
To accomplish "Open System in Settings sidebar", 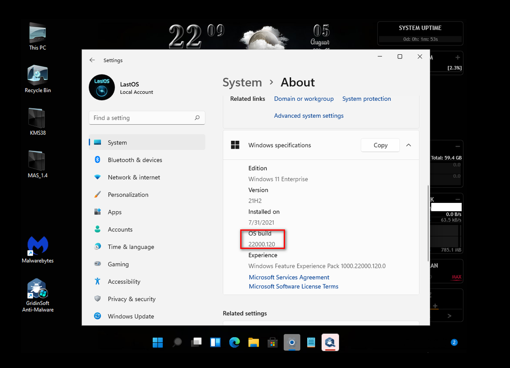I will [147, 142].
